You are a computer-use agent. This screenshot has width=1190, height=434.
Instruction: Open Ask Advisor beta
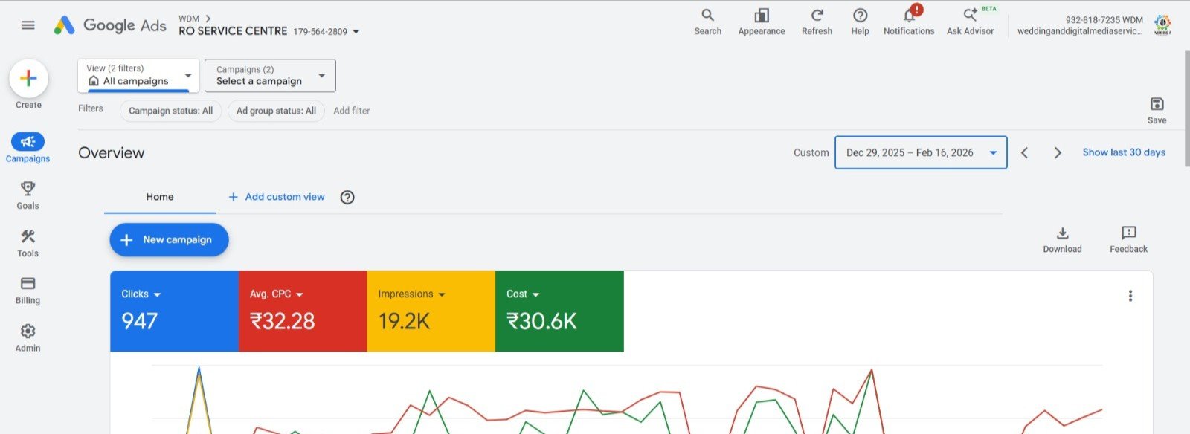tap(970, 22)
